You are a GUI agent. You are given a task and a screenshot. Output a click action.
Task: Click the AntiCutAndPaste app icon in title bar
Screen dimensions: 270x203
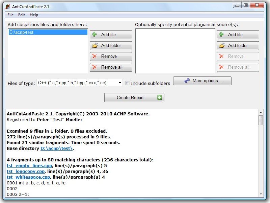click(8, 6)
